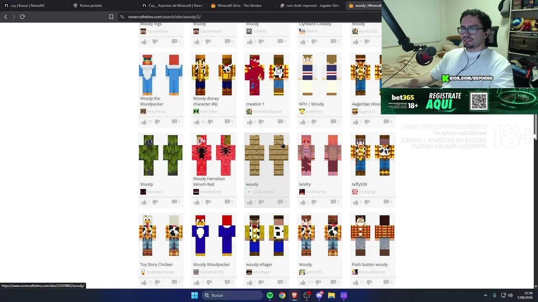538x302 pixels.
Task: Open the Windows Start menu
Action: 195,295
